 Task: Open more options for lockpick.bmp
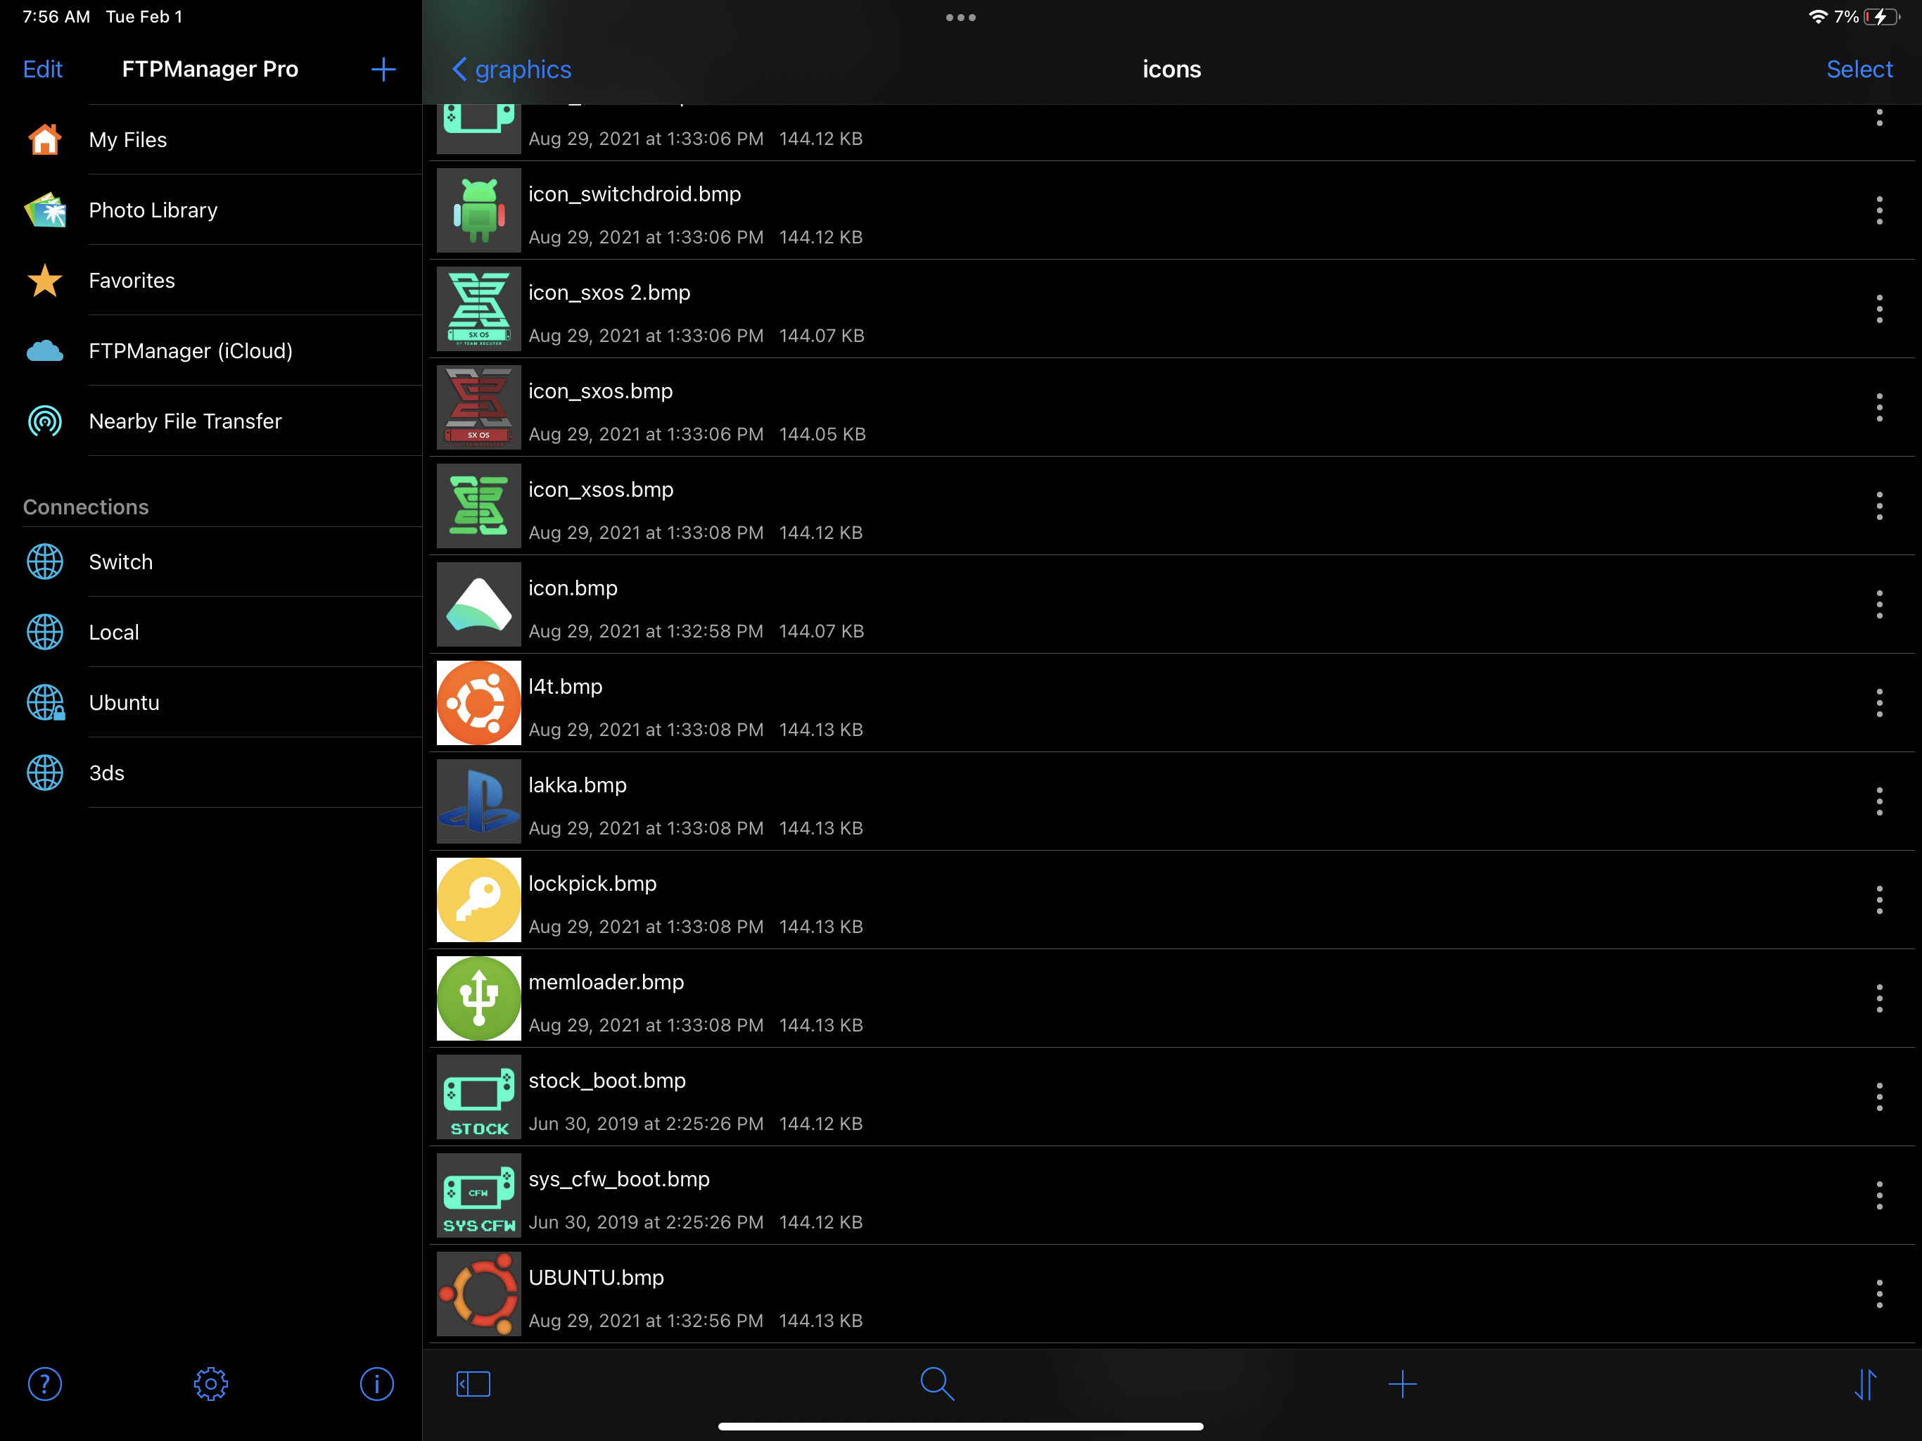[x=1878, y=899]
